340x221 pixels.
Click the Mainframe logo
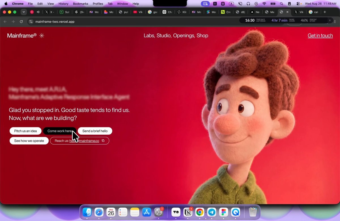(22, 35)
